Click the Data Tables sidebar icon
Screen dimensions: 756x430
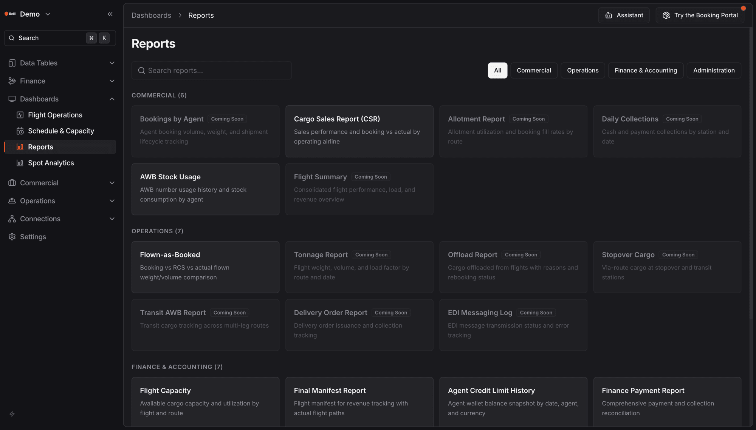tap(12, 63)
